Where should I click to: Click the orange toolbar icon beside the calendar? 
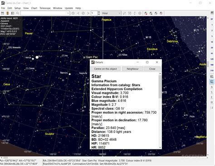[7, 13]
